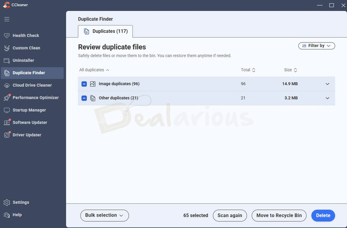Open the Filter by dropdown
This screenshot has width=347, height=228.
pos(317,46)
